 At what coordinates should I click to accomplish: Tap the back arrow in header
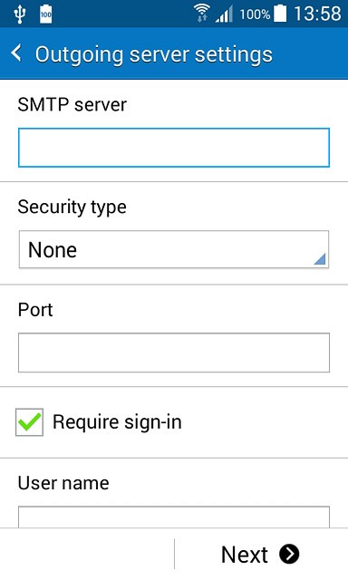click(x=16, y=53)
